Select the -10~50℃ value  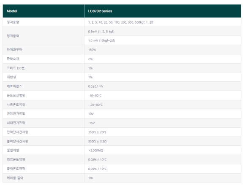point(95,96)
